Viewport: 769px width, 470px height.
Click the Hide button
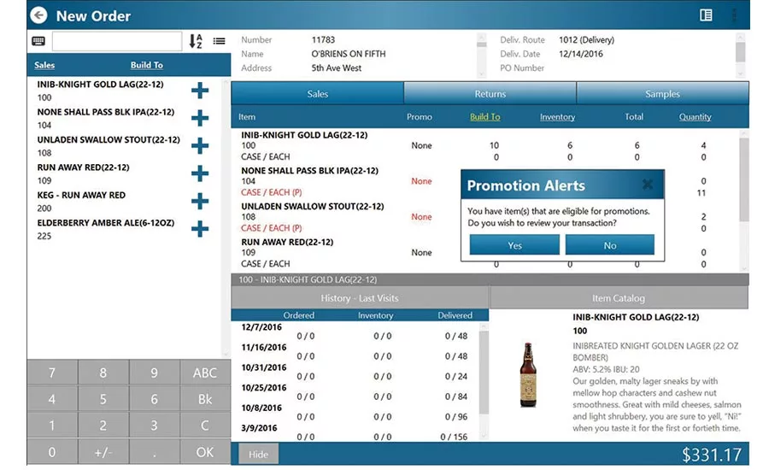[258, 455]
